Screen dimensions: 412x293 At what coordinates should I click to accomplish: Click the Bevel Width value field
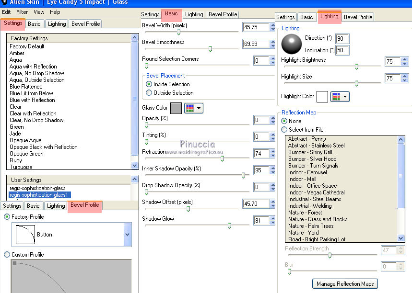[256, 27]
